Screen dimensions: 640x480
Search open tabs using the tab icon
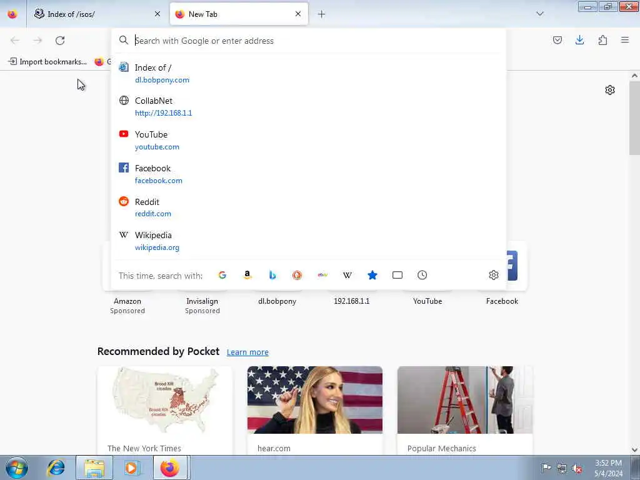click(397, 275)
